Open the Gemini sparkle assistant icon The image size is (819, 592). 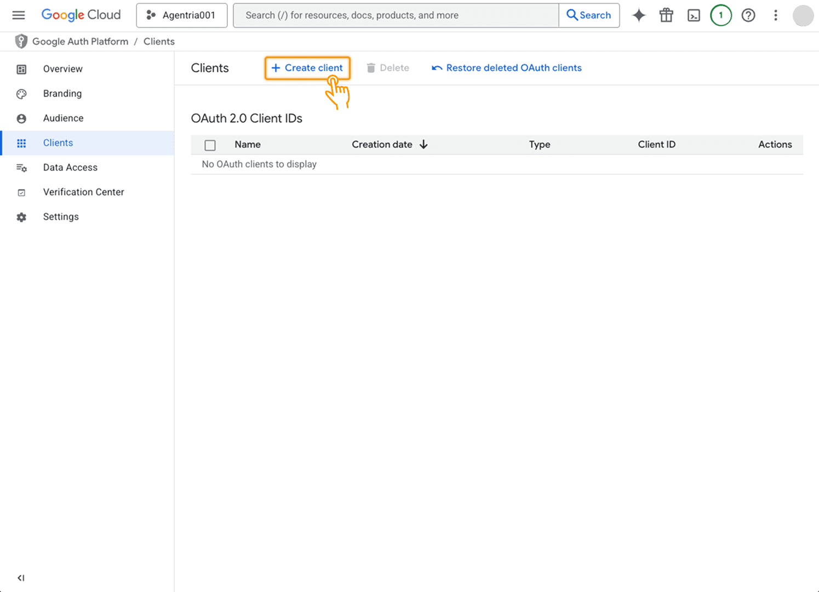639,15
